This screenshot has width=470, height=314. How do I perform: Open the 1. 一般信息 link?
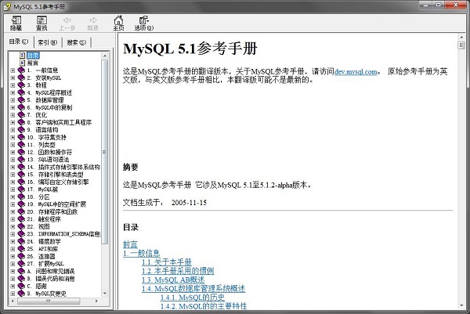pyautogui.click(x=142, y=253)
